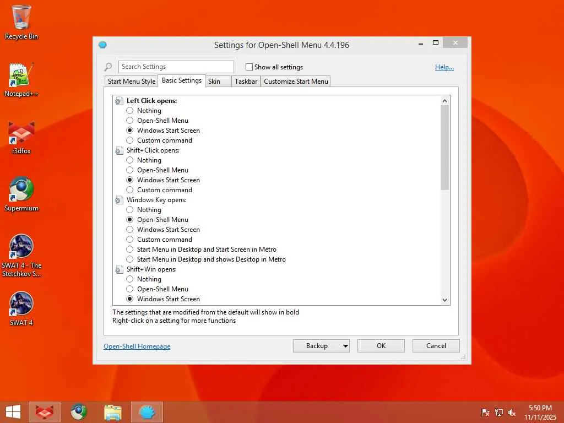The height and width of the screenshot is (423, 564).
Task: Select Windows Start Screen under Windows Key opens
Action: click(x=130, y=230)
